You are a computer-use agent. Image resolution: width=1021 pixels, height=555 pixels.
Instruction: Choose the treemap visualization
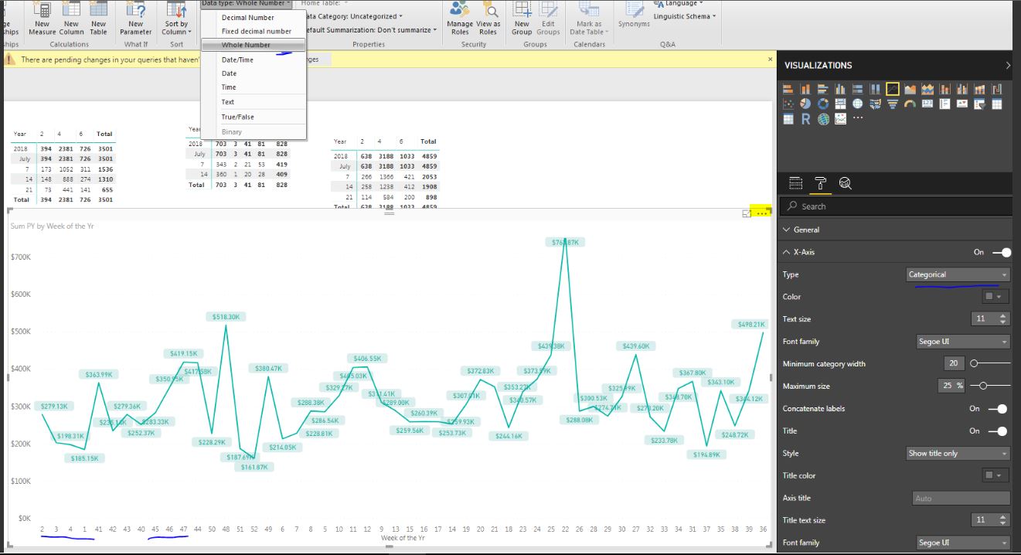[840, 104]
